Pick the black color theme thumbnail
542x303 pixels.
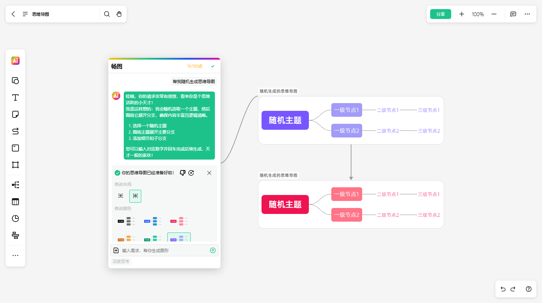pyautogui.click(x=126, y=221)
